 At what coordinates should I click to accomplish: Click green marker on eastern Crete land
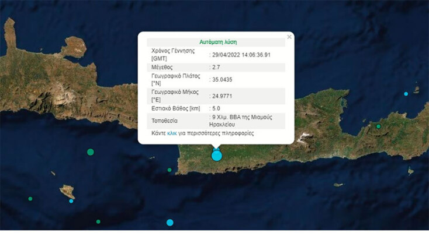[379, 126]
